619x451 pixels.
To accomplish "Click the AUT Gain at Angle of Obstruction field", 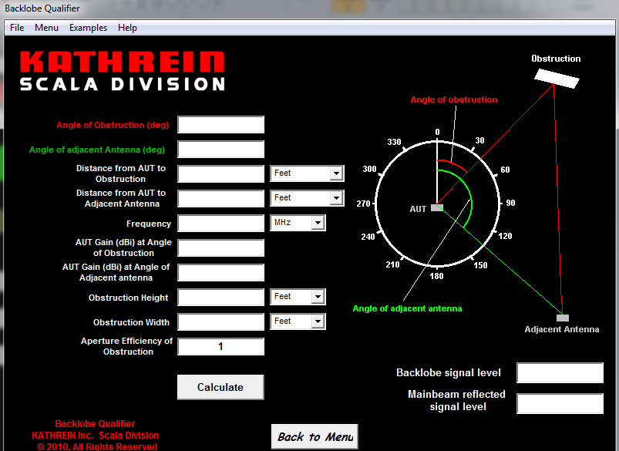I will click(x=220, y=247).
